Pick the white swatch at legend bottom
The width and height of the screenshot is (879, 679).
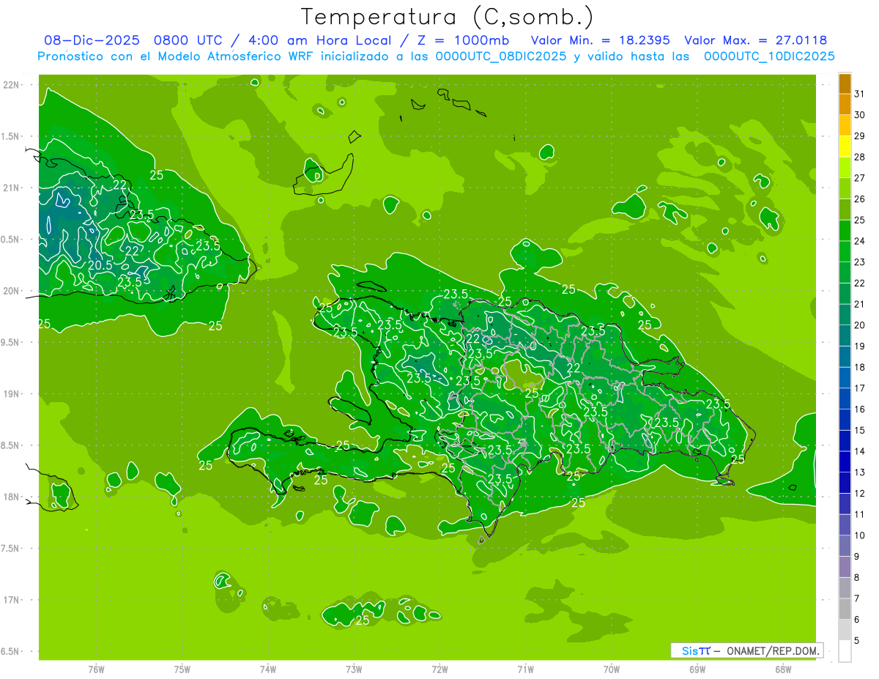pyautogui.click(x=845, y=651)
